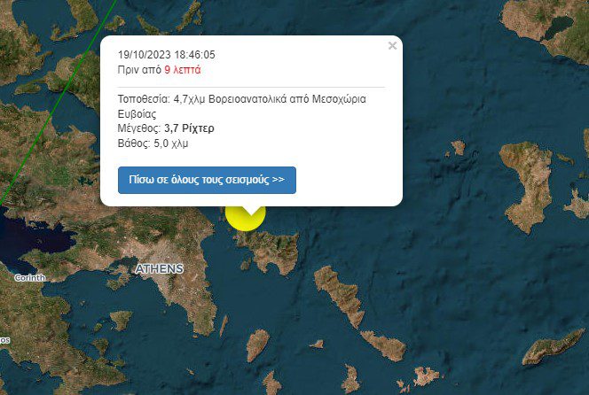Click the dark lagoon on Lesbos island

point(559,27)
